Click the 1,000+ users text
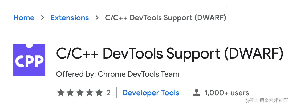292x107 pixels. 227,93
